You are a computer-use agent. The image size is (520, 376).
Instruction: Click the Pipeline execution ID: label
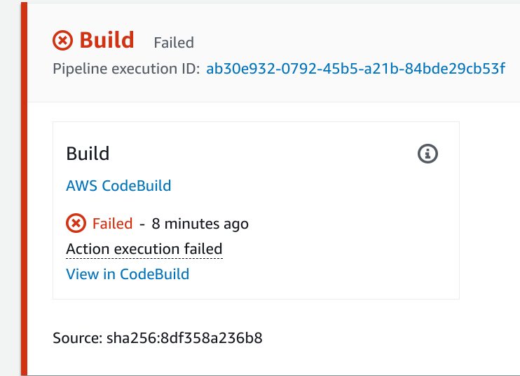pyautogui.click(x=126, y=69)
